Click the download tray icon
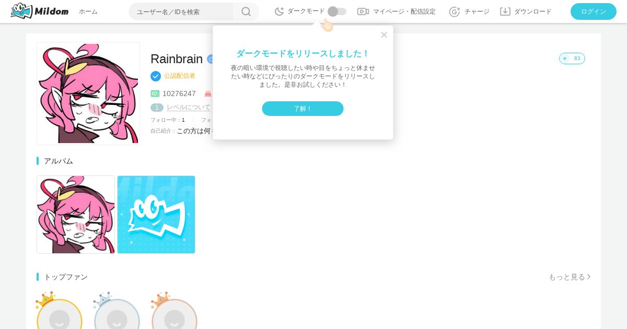627x329 pixels. pyautogui.click(x=505, y=11)
